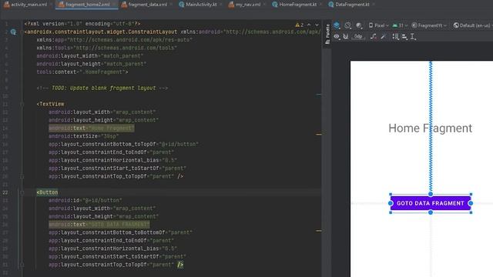
Task: Open the View Options eye menu
Action: [x=337, y=37]
